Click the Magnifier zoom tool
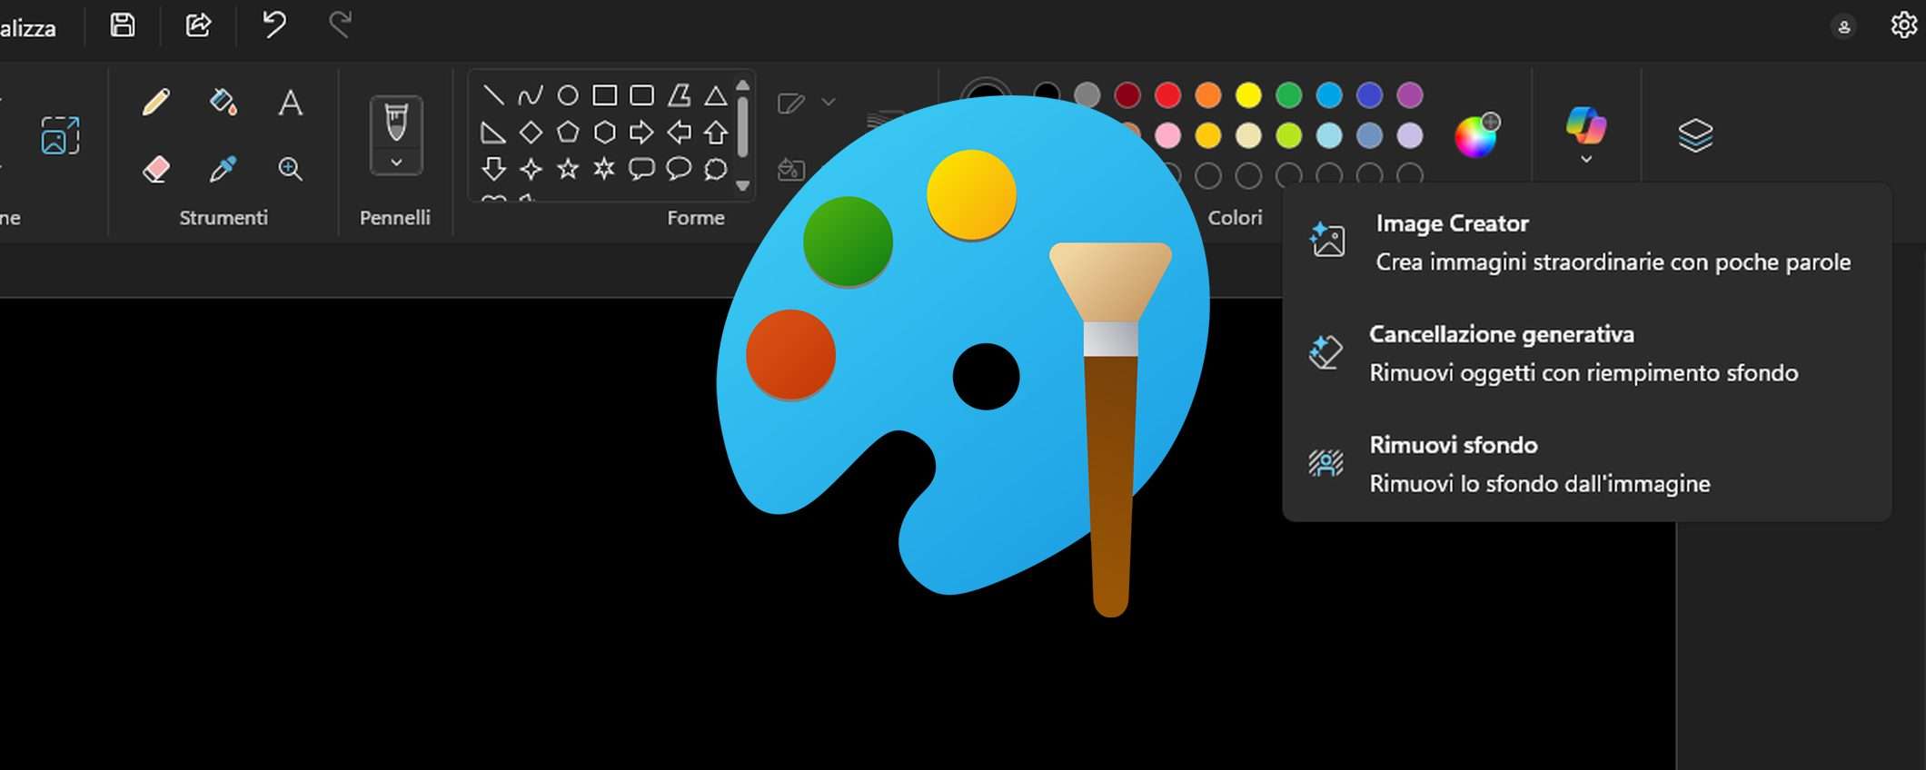Screen dimensions: 1926x770 290,169
